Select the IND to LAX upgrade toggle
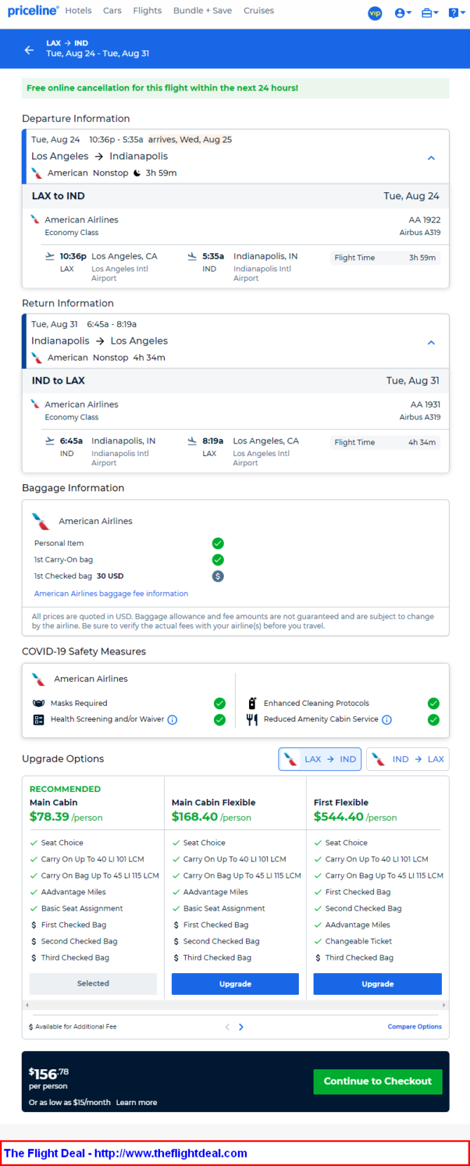Screen dimensions: 470x1166 [x=408, y=759]
